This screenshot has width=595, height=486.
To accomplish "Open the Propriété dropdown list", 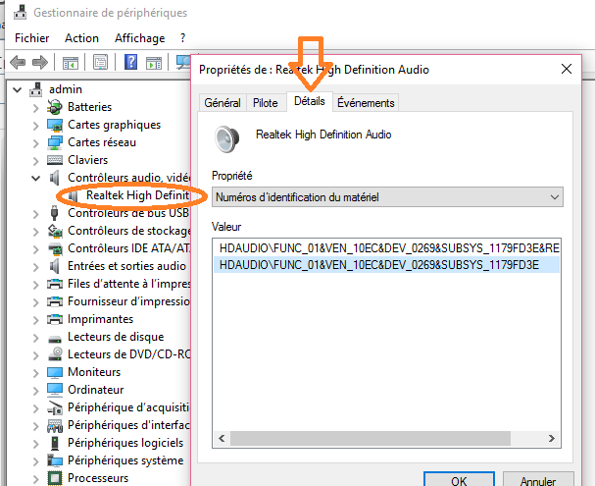I will point(387,196).
